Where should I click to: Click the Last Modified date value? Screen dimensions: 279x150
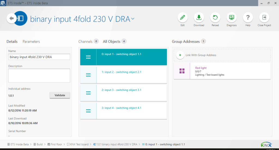coord(22,110)
